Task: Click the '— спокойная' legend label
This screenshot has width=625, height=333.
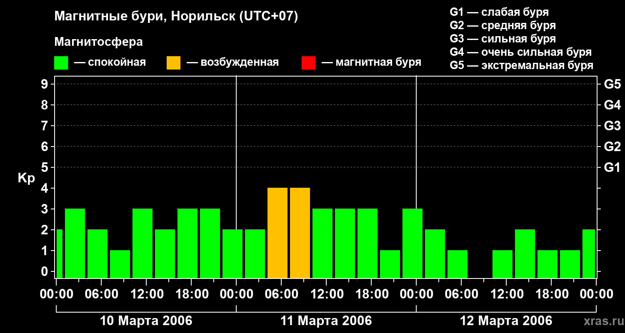Action: coord(110,63)
